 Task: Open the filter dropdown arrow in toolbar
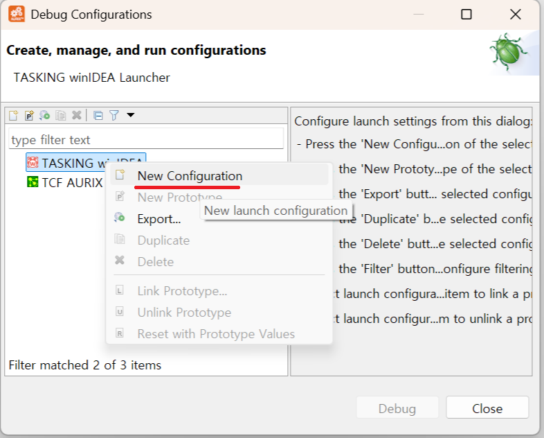130,115
